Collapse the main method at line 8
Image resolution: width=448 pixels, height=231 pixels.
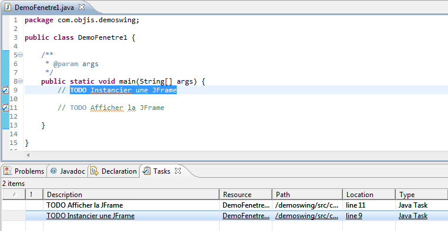click(21, 81)
